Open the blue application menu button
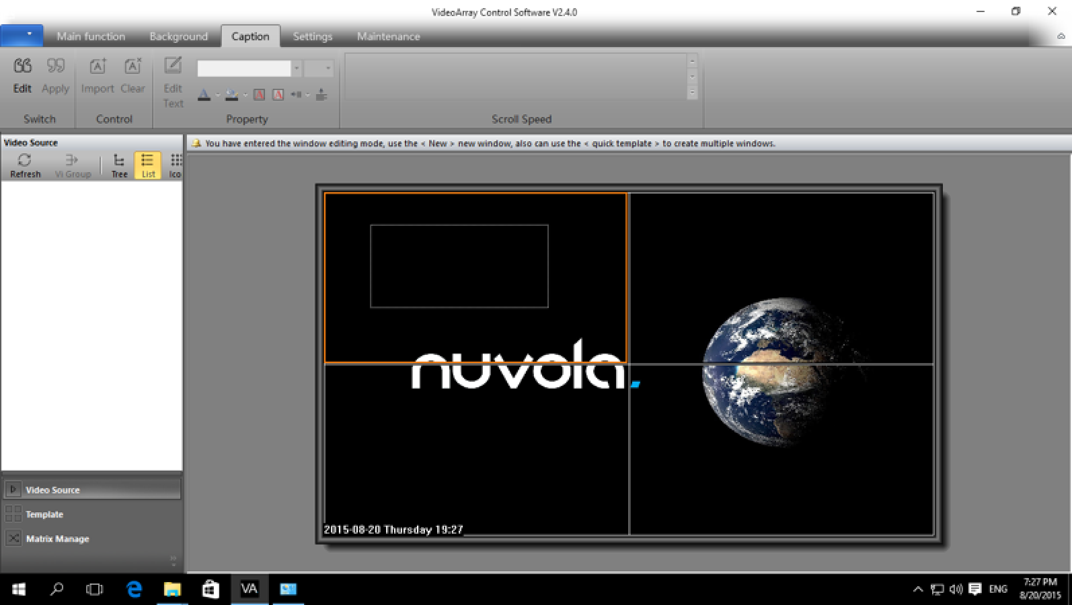1072x605 pixels. [22, 35]
